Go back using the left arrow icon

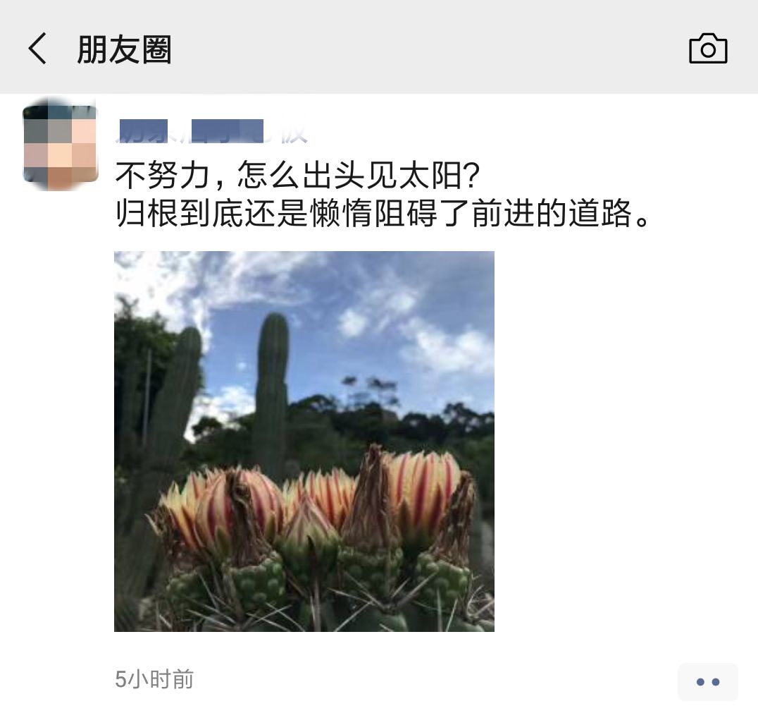click(38, 49)
